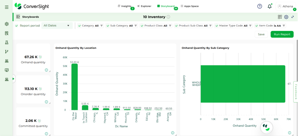Click info icon on Onhand quantity card
The height and width of the screenshot is (136, 298).
[x=46, y=70]
